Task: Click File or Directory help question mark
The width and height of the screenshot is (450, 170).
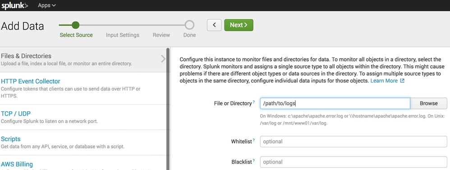Action: pos(254,102)
